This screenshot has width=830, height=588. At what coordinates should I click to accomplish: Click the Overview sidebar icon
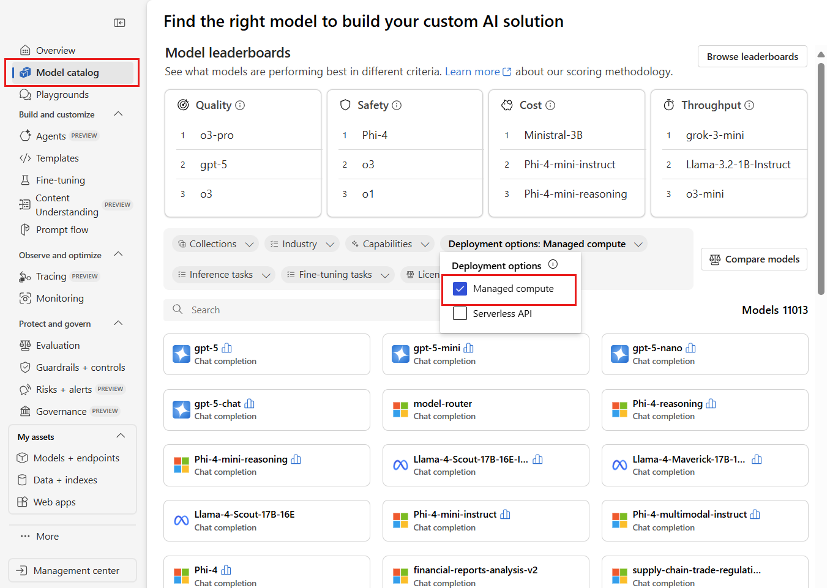pyautogui.click(x=25, y=50)
